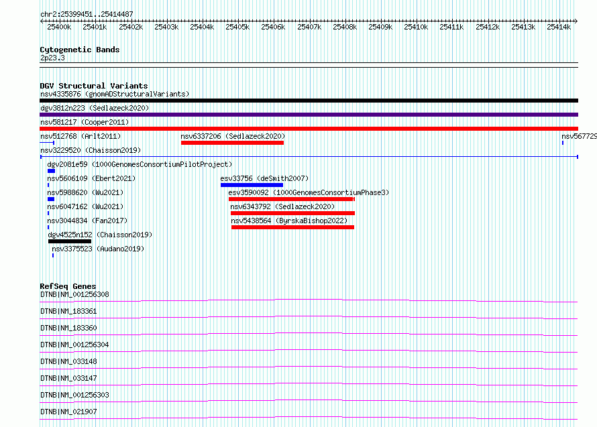
Task: Click esv33756 (deSmith2007) label
Action: [x=264, y=178]
